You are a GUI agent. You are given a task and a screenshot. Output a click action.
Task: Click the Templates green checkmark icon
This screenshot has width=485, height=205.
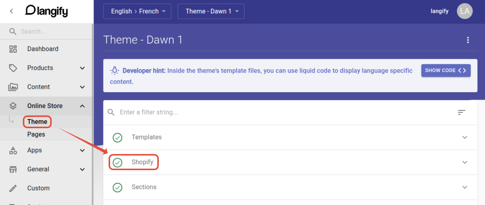[x=118, y=138]
